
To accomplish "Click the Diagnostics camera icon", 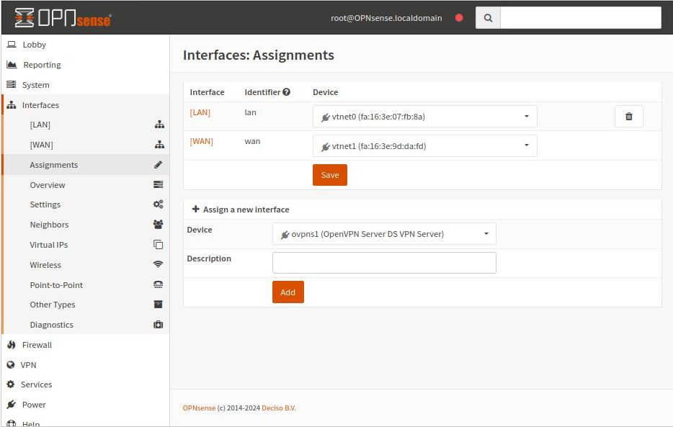I will (x=157, y=324).
